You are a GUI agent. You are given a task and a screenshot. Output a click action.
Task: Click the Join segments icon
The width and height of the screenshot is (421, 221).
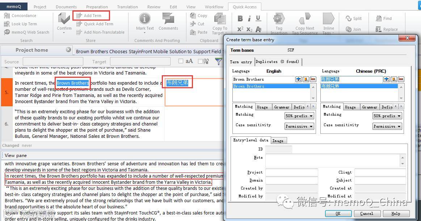pos(349,29)
